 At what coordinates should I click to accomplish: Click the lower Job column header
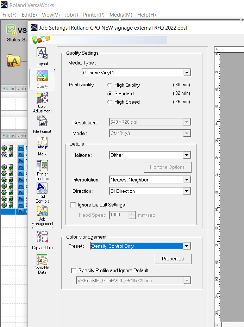[22, 136]
